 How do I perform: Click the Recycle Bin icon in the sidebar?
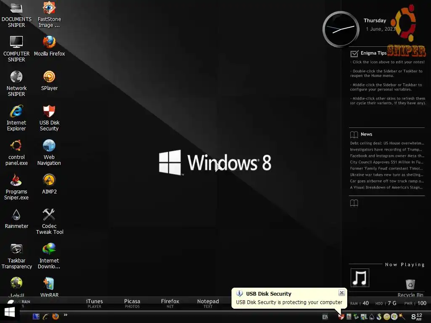pyautogui.click(x=410, y=285)
